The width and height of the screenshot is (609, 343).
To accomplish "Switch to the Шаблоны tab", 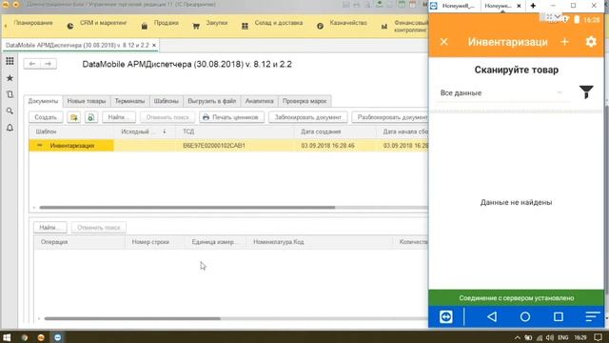I will (x=167, y=101).
